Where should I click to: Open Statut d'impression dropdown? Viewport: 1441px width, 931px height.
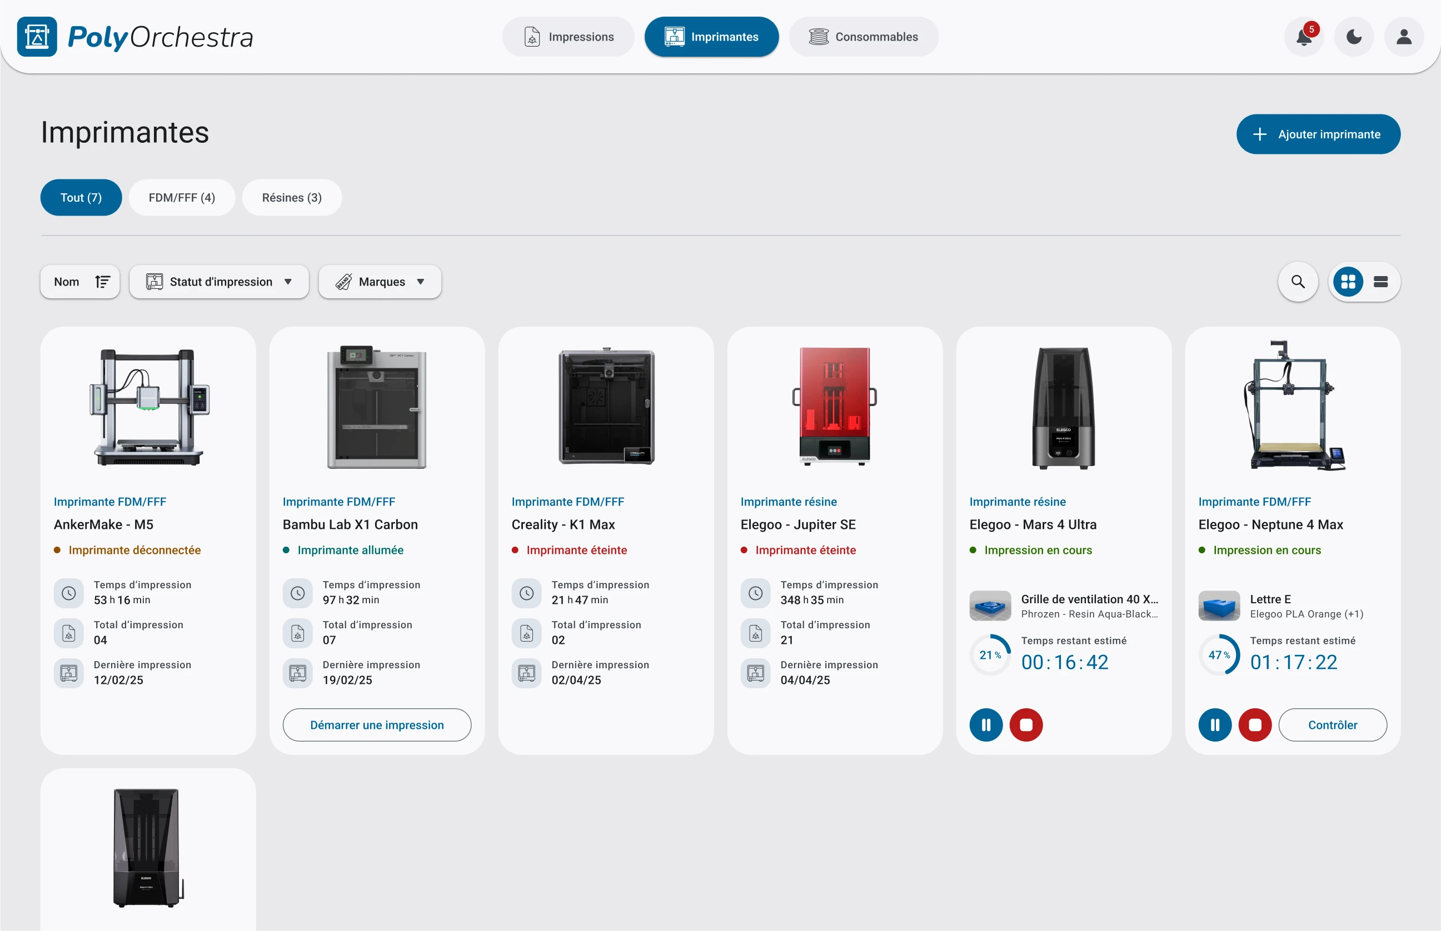coord(219,282)
